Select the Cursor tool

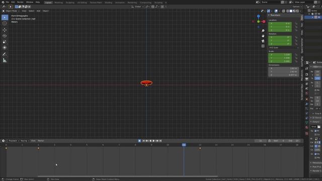coord(5,24)
